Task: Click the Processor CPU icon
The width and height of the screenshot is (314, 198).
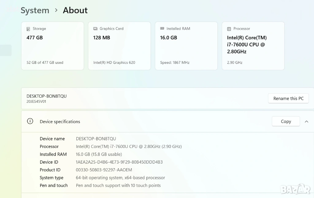Action: (x=229, y=29)
